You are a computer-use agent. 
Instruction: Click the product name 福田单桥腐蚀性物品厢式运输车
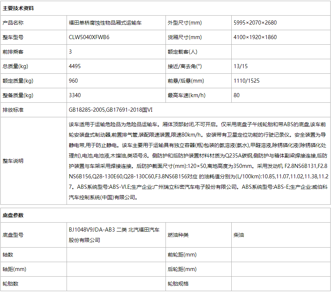click(x=105, y=23)
